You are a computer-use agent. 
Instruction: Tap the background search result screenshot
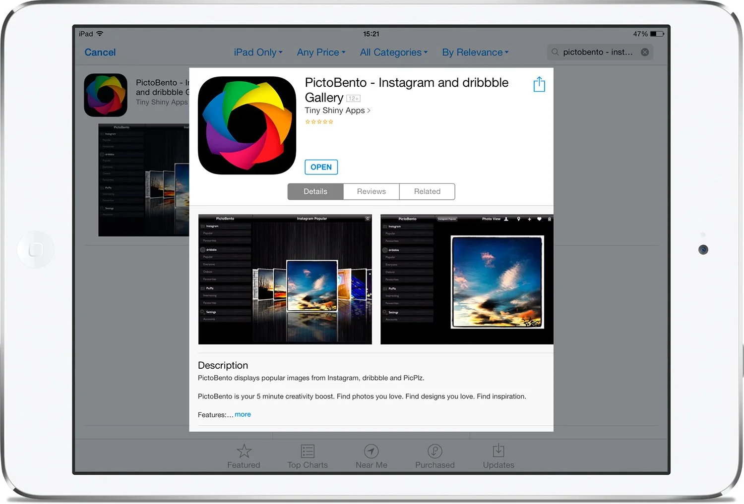[143, 180]
